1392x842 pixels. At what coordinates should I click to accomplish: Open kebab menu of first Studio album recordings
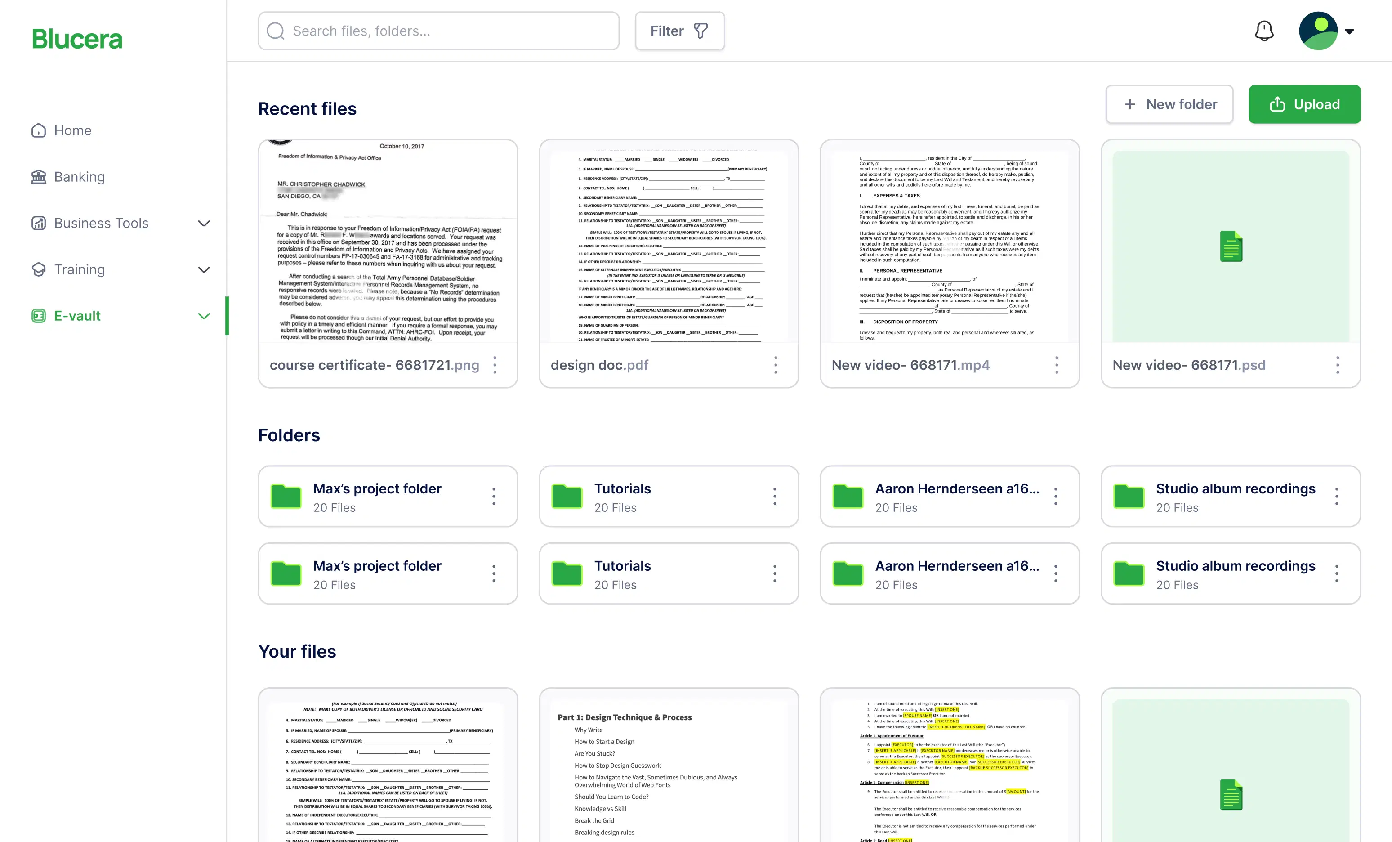tap(1337, 496)
